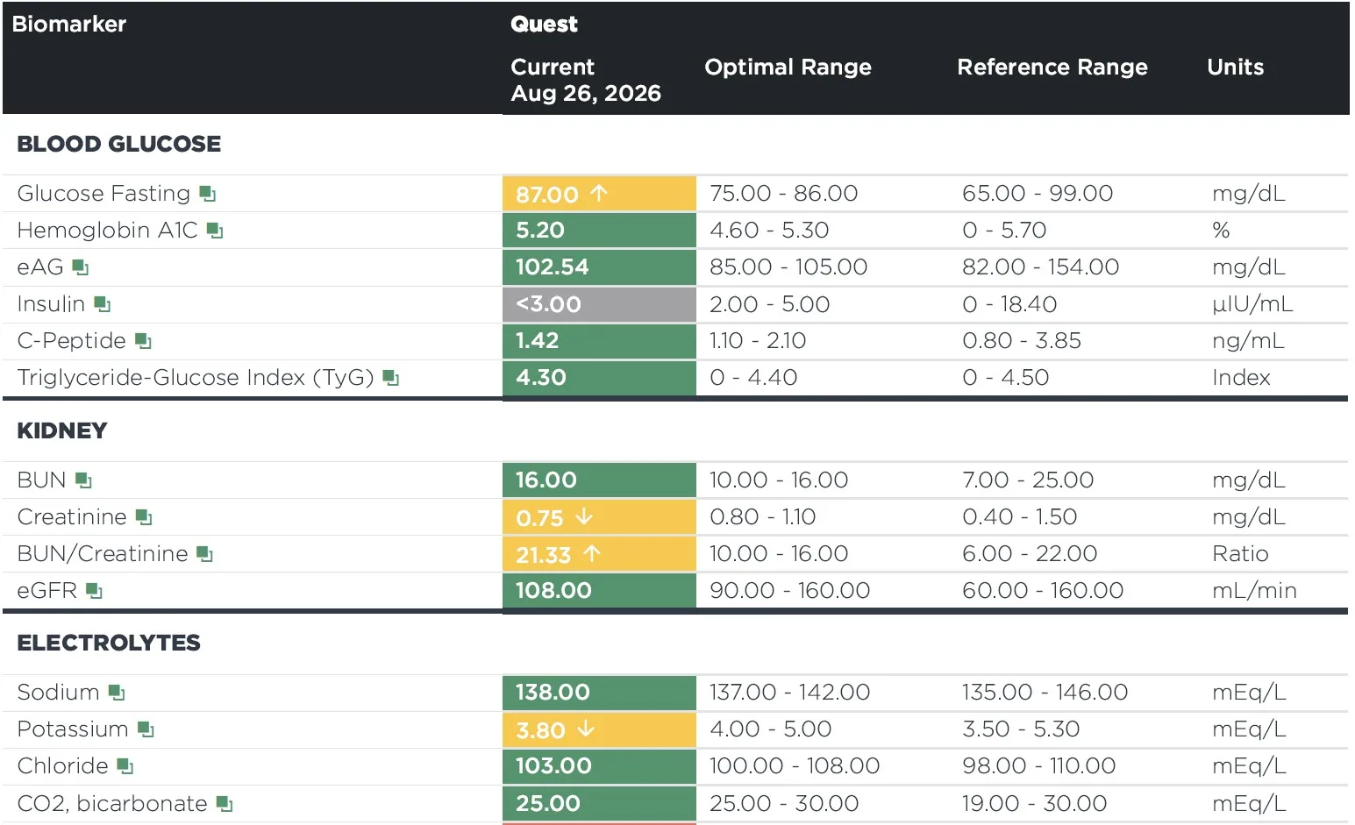The height and width of the screenshot is (825, 1355).
Task: Click the icon next to Triglyceride-Glucose Index (TyG)
Action: pos(391,378)
